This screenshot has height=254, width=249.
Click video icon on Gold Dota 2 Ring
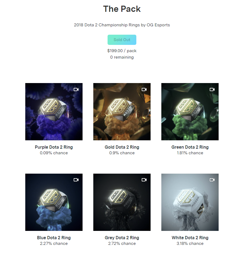pyautogui.click(x=144, y=90)
